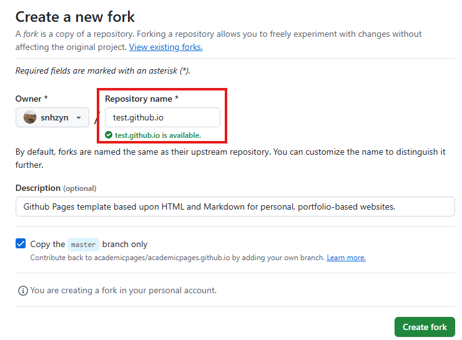Click the green availability checkmark icon

(109, 135)
